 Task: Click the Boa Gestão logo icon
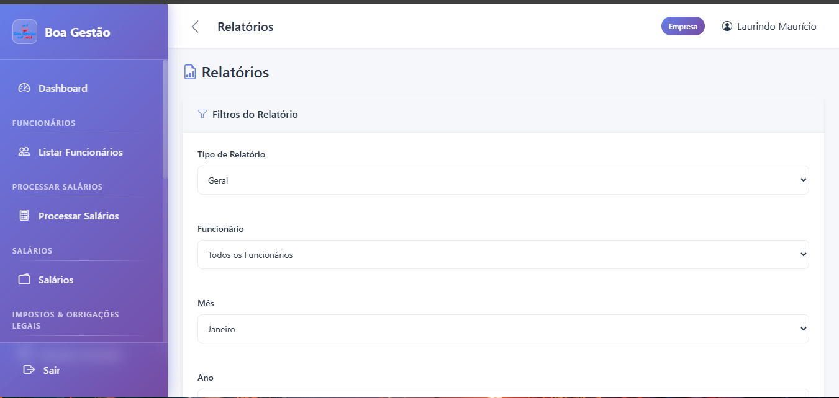[x=25, y=32]
